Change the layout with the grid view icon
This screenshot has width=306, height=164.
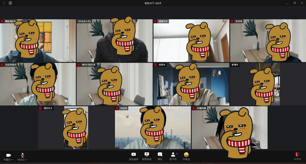[x=10, y=3]
